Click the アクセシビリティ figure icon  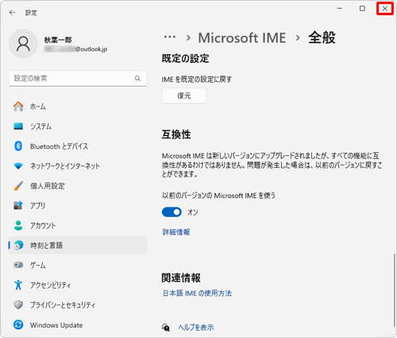(18, 285)
